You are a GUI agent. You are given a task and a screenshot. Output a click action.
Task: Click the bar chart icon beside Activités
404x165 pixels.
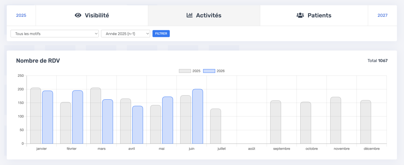(x=190, y=15)
